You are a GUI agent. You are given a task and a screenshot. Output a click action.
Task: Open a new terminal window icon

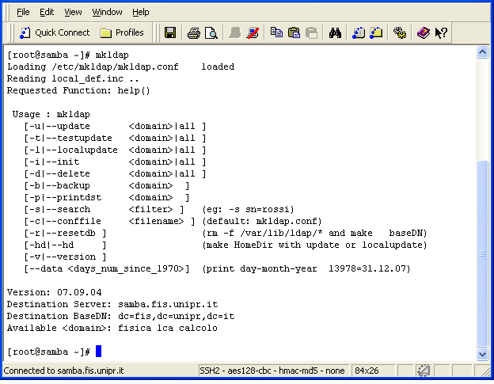[x=359, y=33]
